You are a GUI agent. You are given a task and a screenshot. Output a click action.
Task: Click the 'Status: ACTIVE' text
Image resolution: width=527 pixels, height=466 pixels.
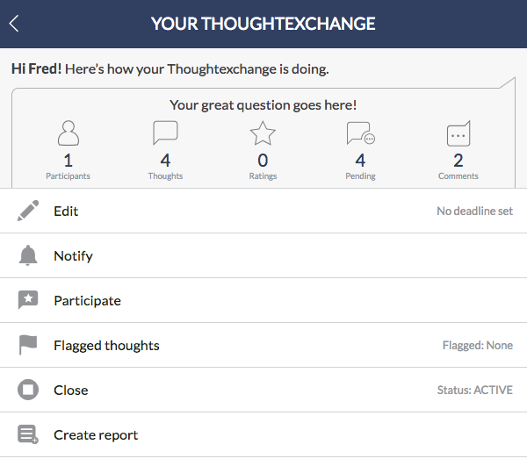coord(475,390)
